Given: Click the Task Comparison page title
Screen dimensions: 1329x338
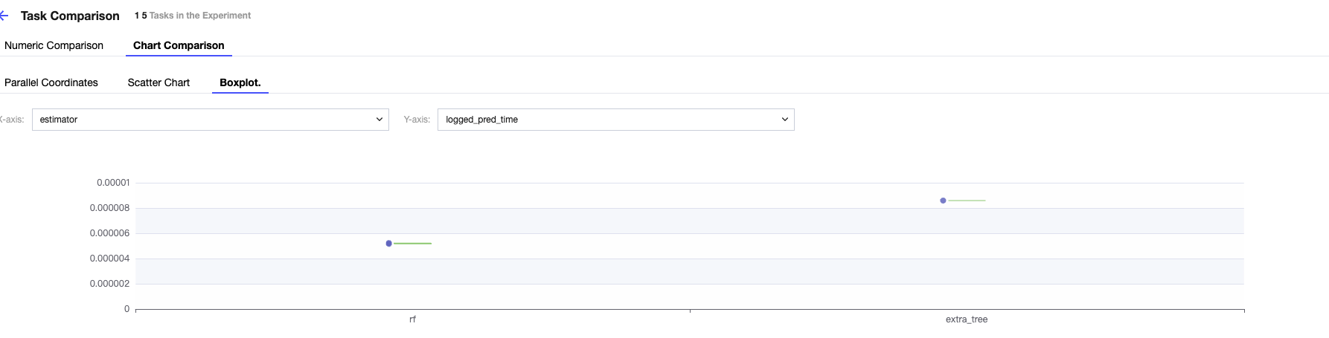Looking at the screenshot, I should [x=70, y=16].
